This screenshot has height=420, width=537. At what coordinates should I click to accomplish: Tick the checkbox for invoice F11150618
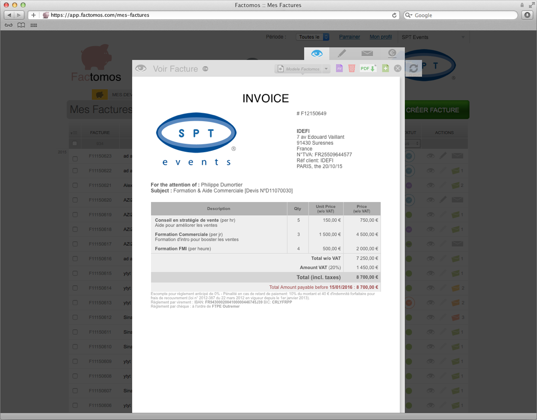tap(75, 229)
